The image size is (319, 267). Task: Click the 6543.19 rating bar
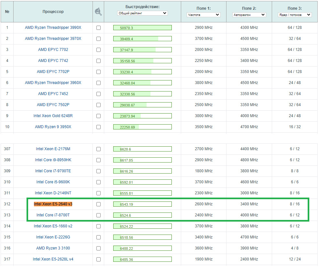[142, 204]
